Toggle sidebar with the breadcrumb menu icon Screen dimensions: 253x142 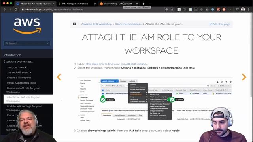coord(74,24)
